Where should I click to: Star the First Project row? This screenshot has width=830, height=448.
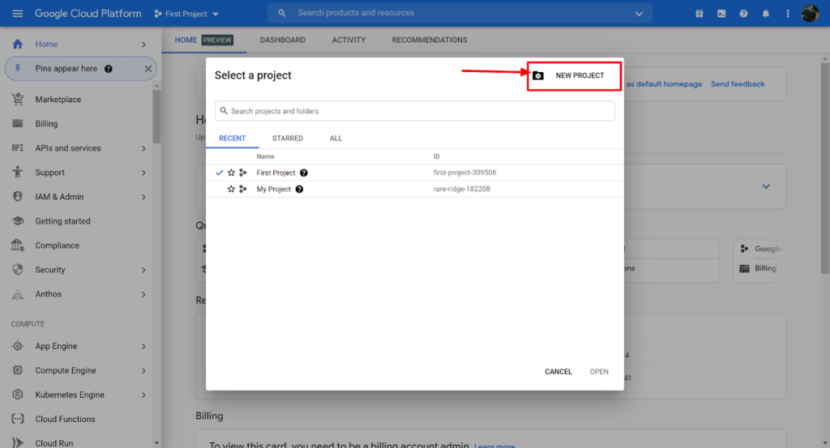231,173
